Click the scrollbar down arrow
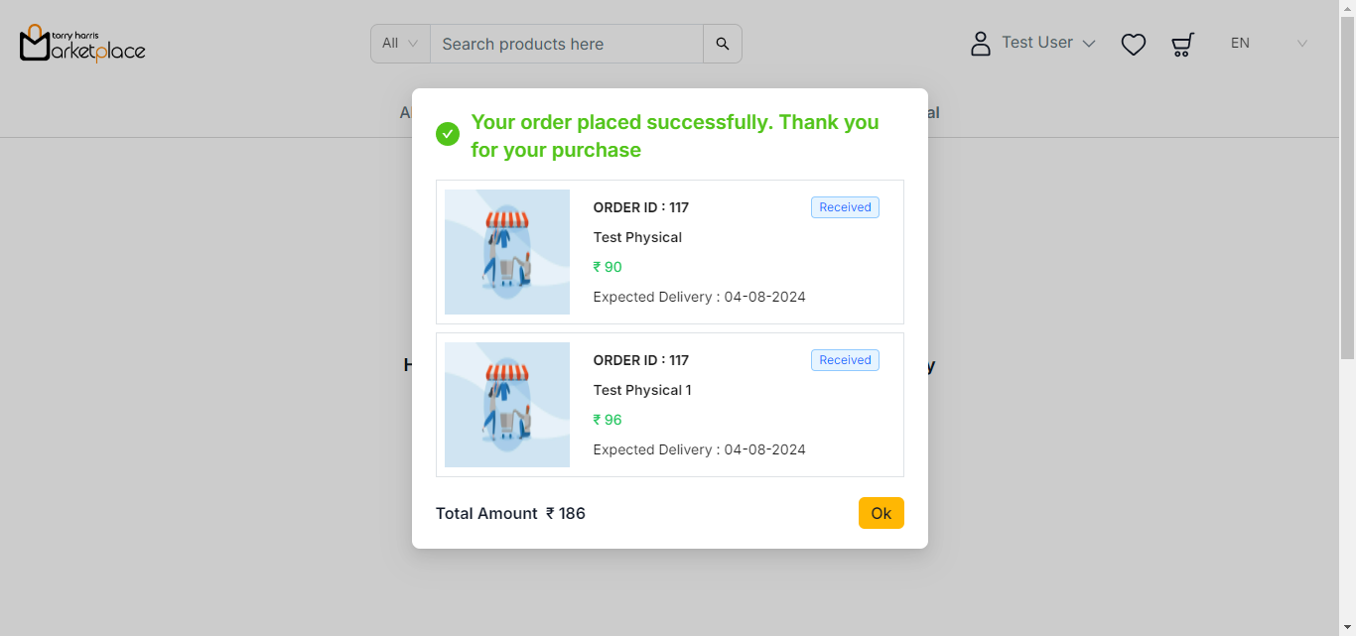Image resolution: width=1356 pixels, height=636 pixels. click(1347, 627)
